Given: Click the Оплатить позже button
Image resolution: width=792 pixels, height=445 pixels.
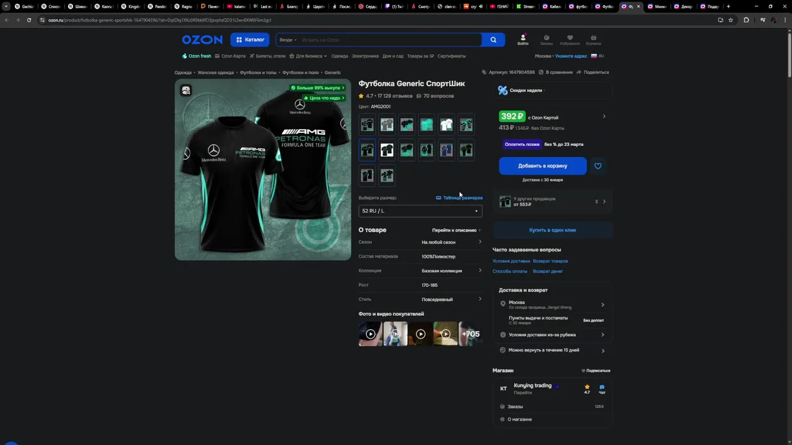Looking at the screenshot, I should (522, 144).
